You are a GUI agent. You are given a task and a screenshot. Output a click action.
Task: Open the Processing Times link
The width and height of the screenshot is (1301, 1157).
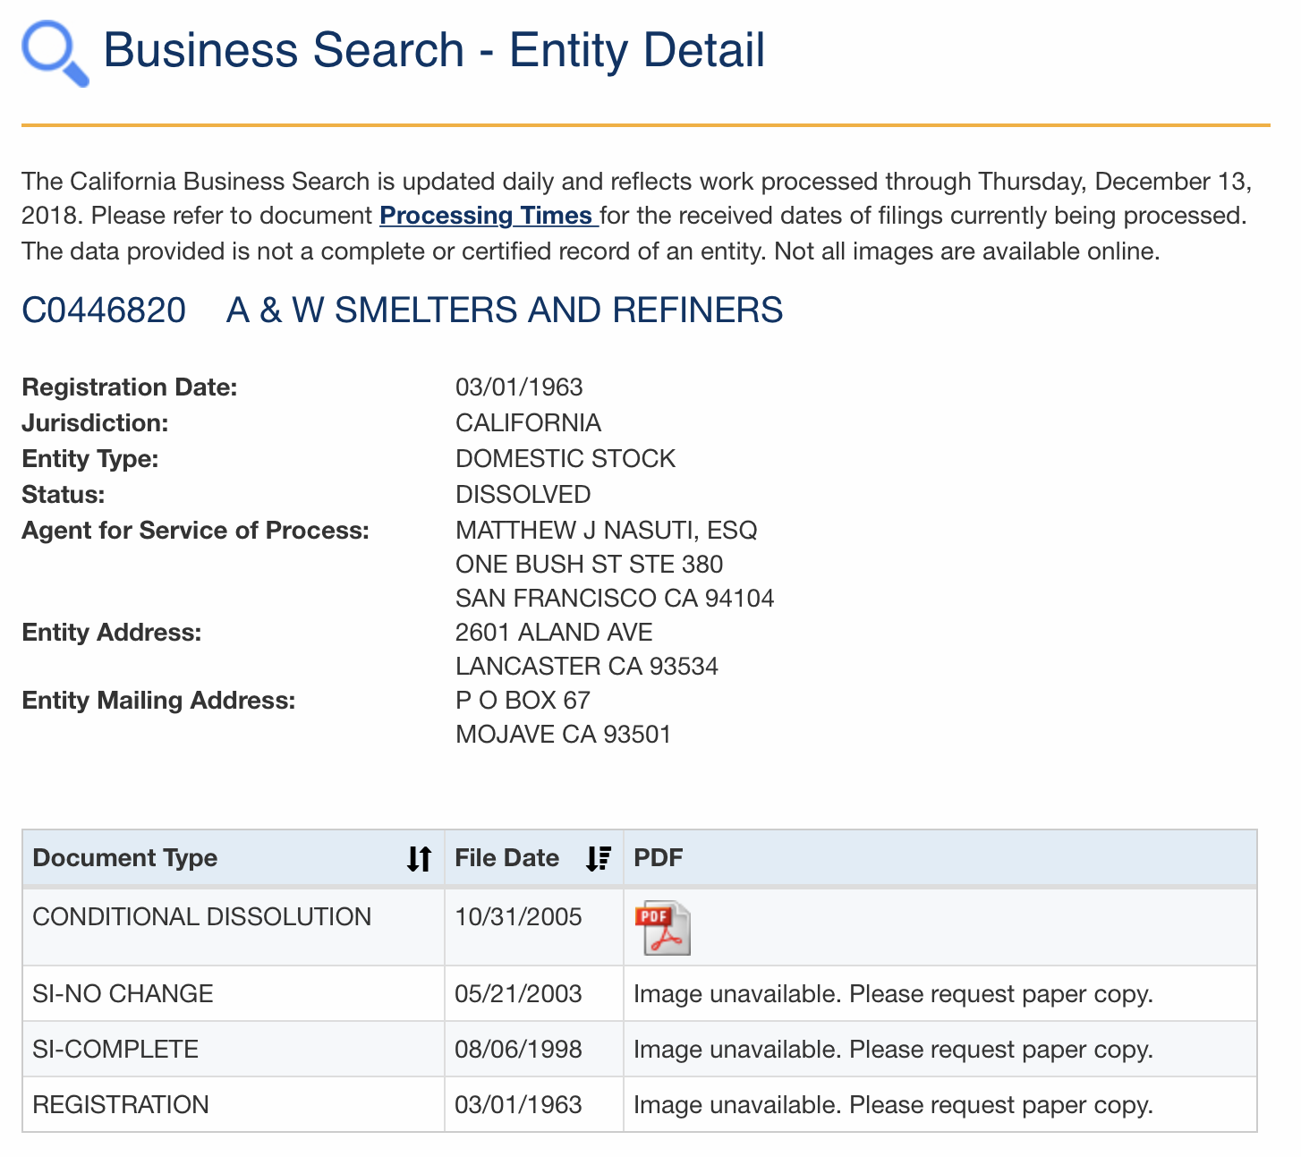point(488,216)
